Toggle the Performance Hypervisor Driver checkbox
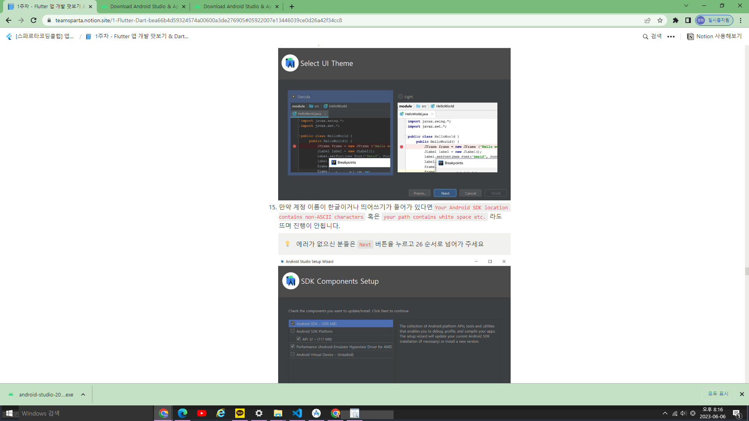The image size is (749, 421). point(293,347)
